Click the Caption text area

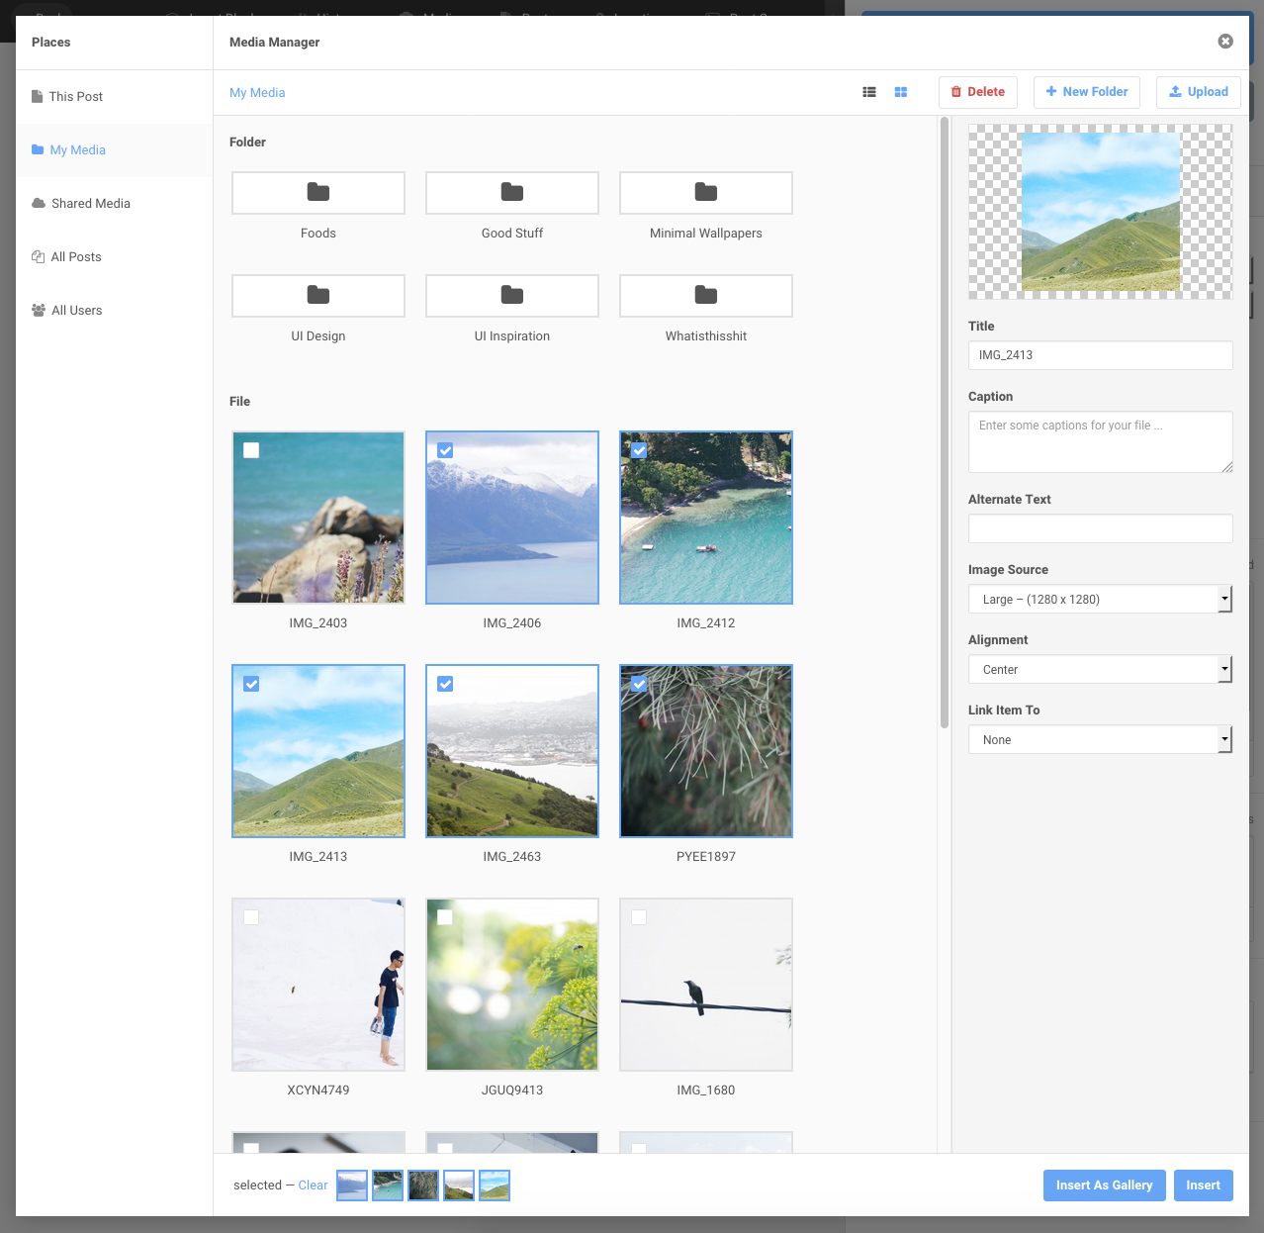coord(1101,442)
